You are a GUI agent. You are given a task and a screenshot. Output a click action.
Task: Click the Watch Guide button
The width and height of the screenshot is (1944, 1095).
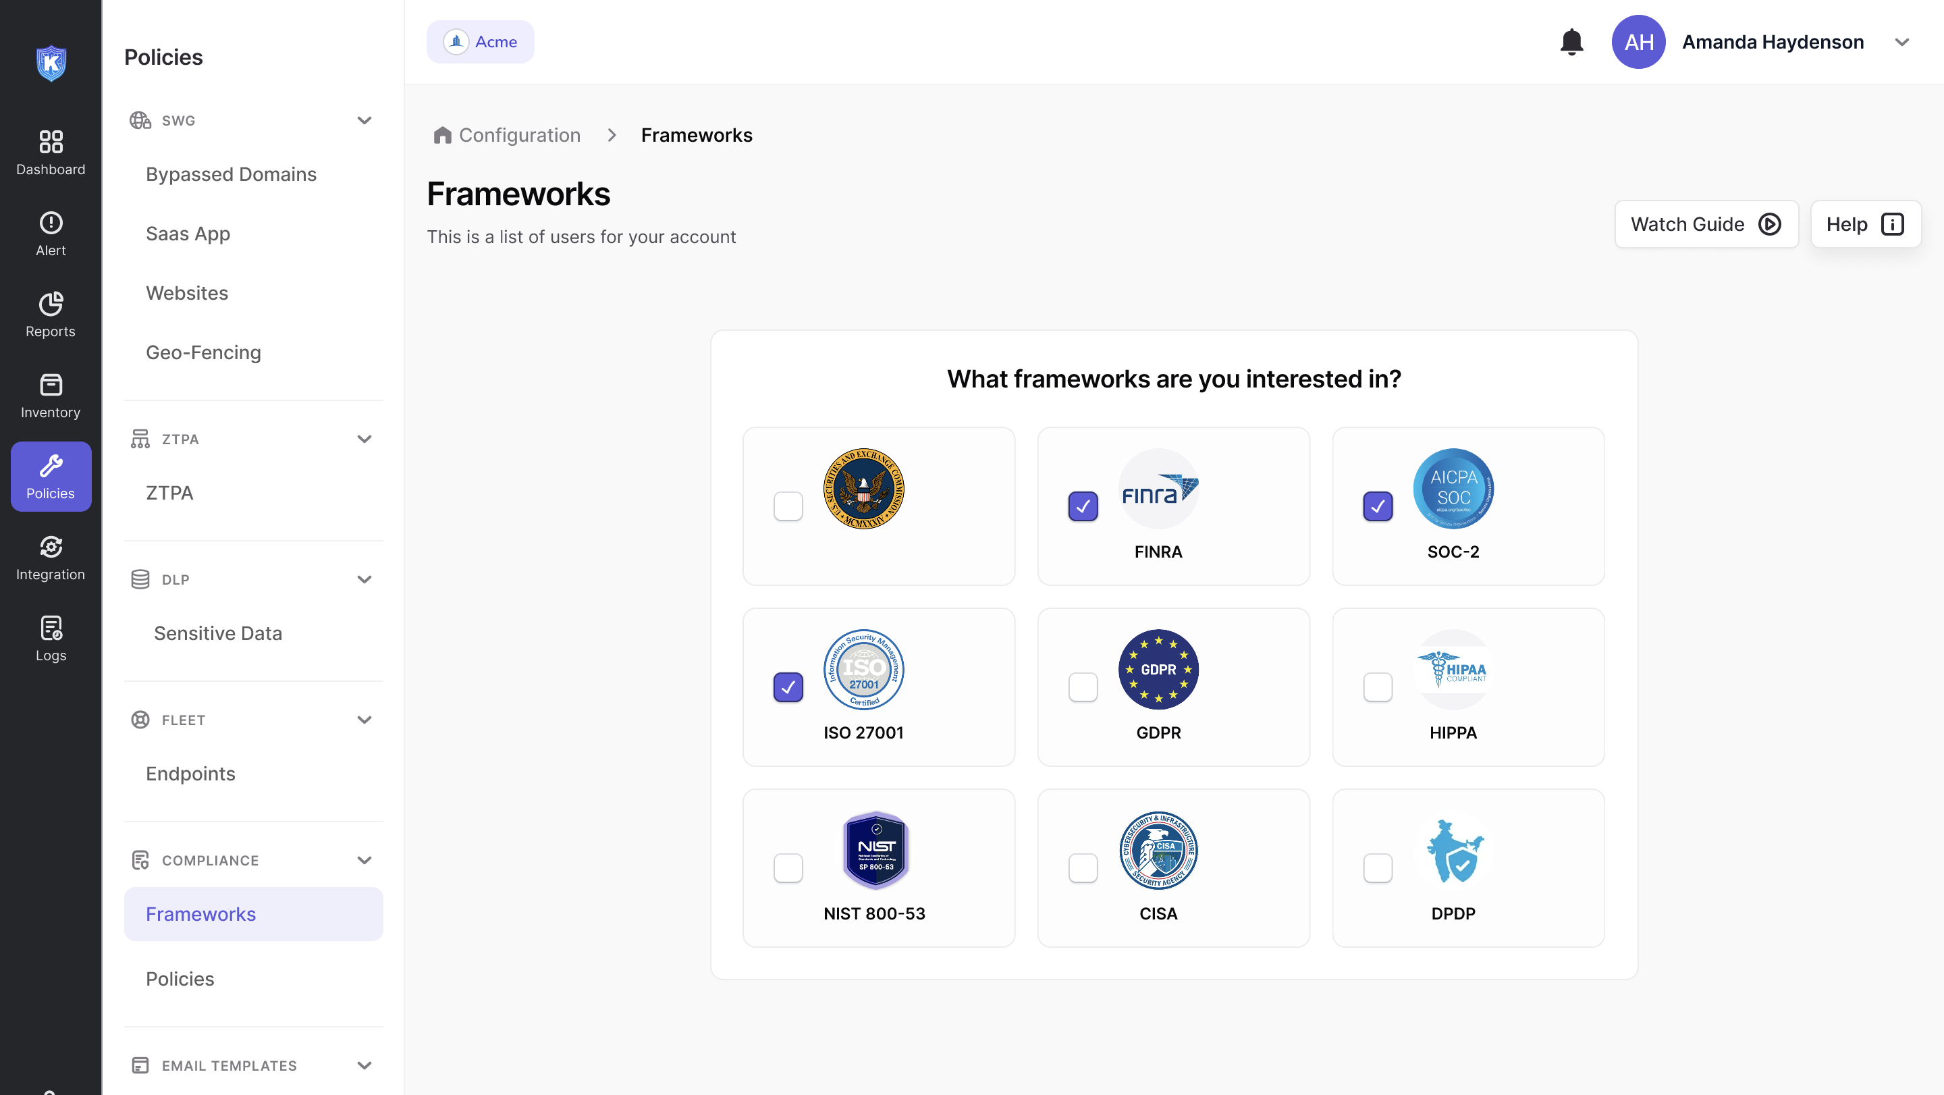click(x=1706, y=224)
